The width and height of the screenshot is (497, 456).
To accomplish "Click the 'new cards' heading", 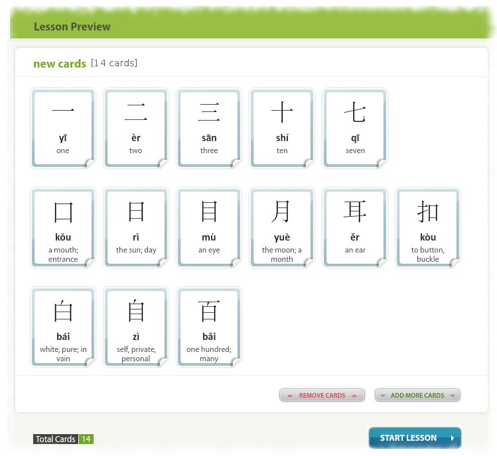I will 60,64.
